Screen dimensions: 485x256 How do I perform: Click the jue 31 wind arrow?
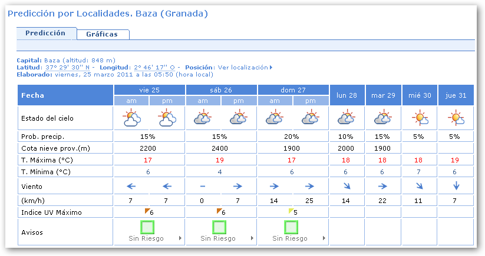tap(456, 187)
